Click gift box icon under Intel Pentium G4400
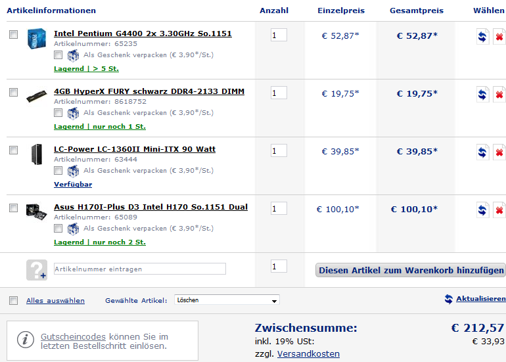Image resolution: width=506 pixels, height=362 pixels. point(73,55)
